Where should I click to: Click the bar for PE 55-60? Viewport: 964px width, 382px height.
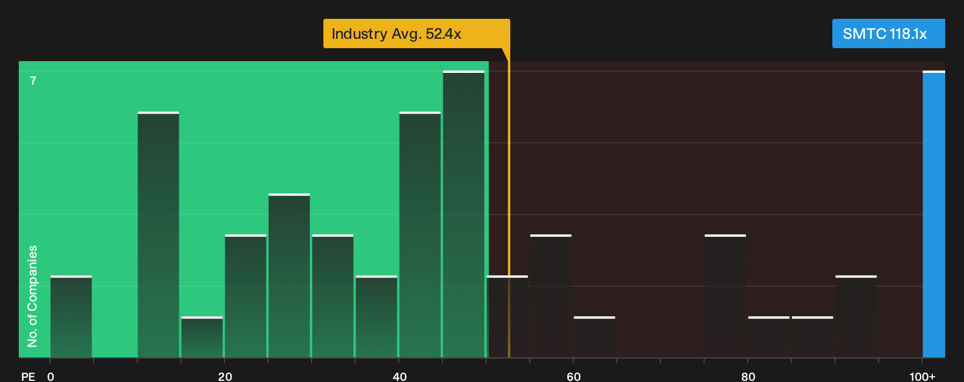551,296
